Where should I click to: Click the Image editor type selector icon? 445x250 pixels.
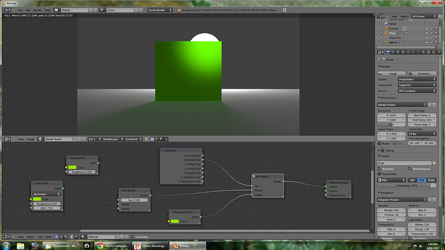click(7, 139)
